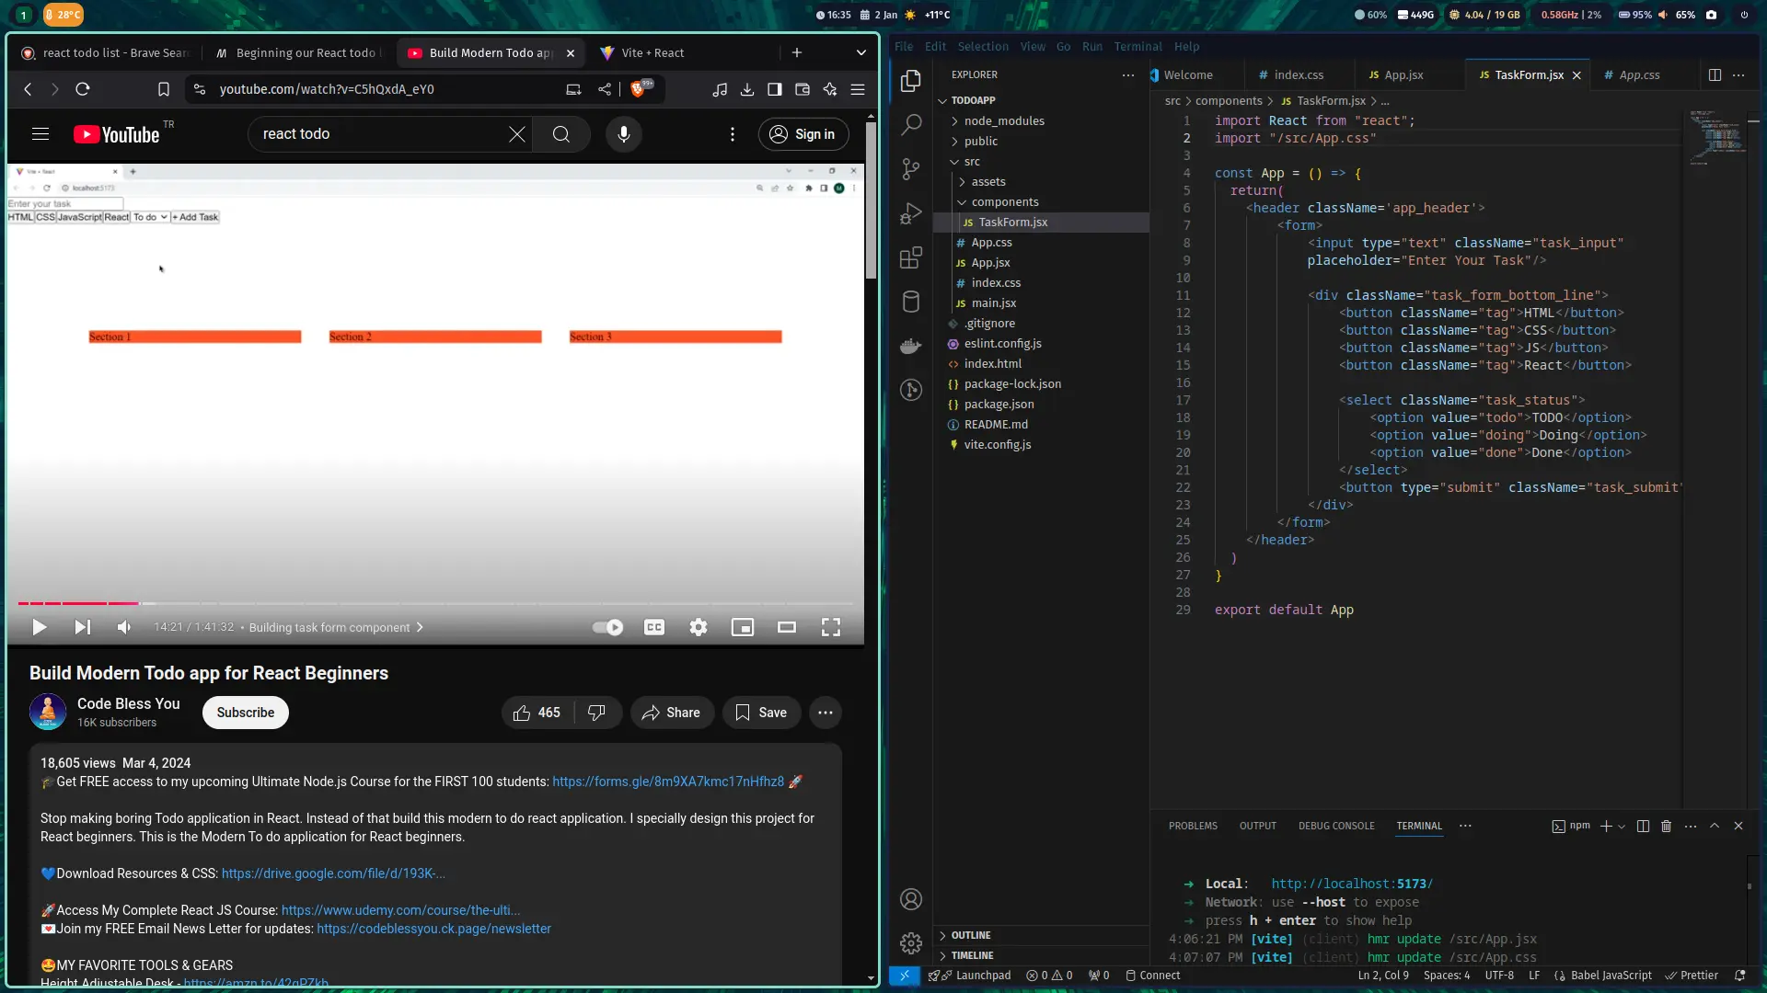The image size is (1767, 993).
Task: Open Accounts icon in VS Code activity bar
Action: [x=911, y=899]
